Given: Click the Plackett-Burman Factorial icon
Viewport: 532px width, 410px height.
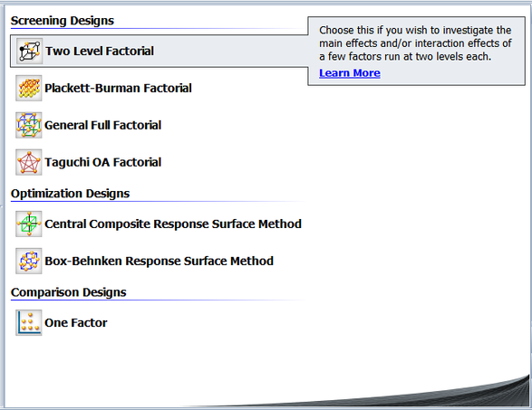Looking at the screenshot, I should (x=29, y=88).
